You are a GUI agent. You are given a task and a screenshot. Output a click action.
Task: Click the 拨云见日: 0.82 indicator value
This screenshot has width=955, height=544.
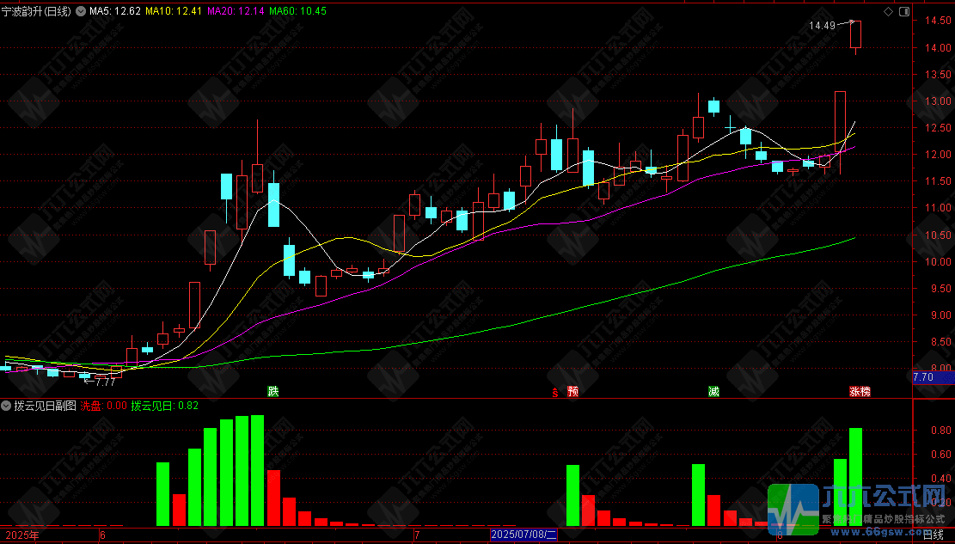tap(164, 405)
